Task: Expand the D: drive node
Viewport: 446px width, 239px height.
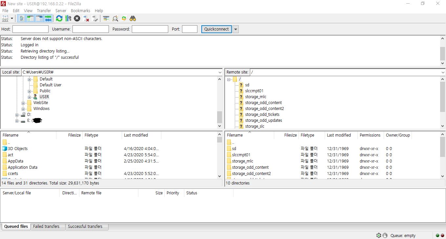Action: click(17, 115)
